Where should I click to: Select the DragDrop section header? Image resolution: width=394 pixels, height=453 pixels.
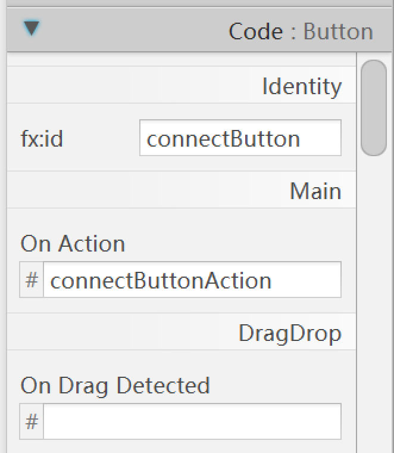[x=182, y=331]
